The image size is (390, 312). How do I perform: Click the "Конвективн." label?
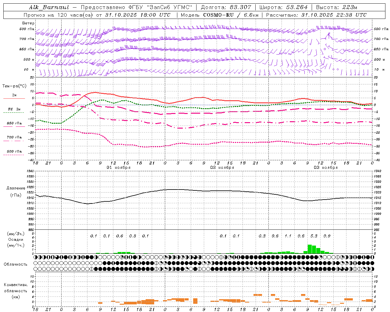[16, 285]
